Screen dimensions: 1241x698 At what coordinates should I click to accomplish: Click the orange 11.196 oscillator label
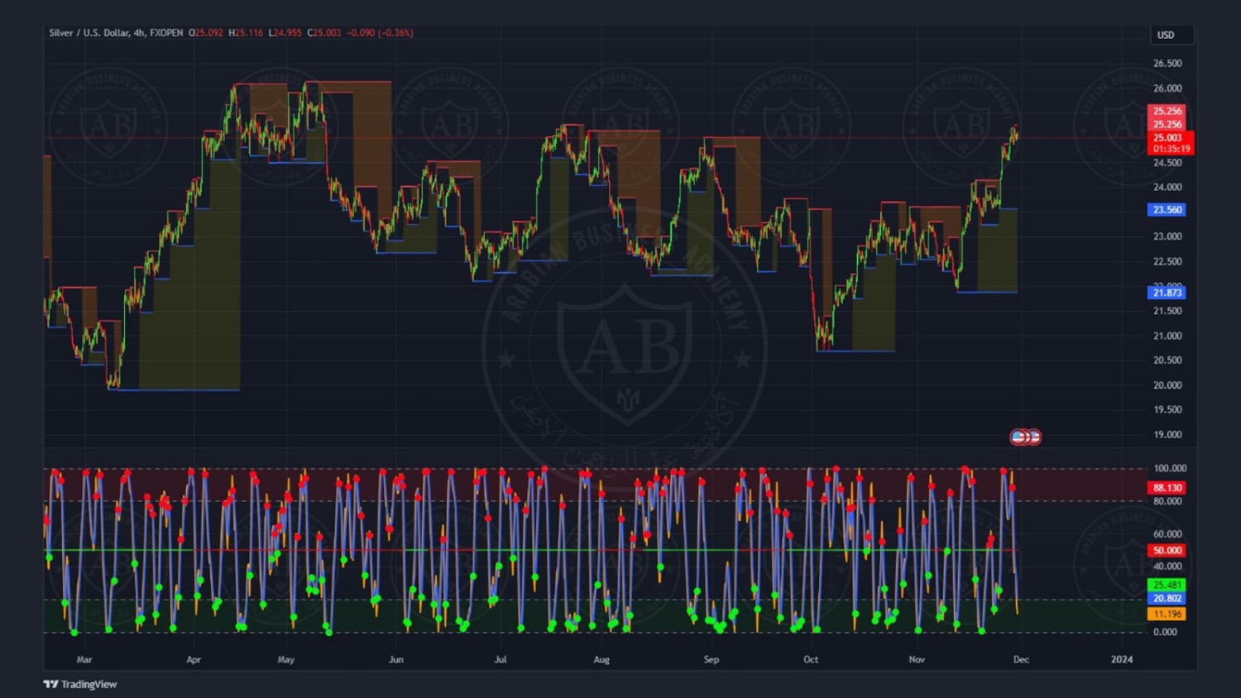pyautogui.click(x=1167, y=614)
